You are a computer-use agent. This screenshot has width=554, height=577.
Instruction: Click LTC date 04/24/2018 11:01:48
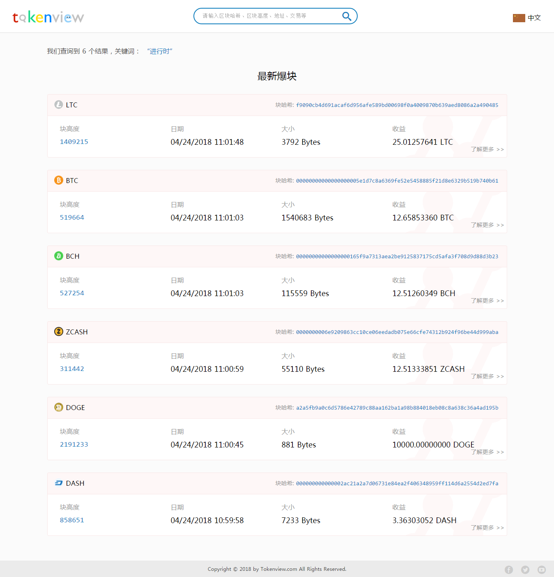[207, 142]
